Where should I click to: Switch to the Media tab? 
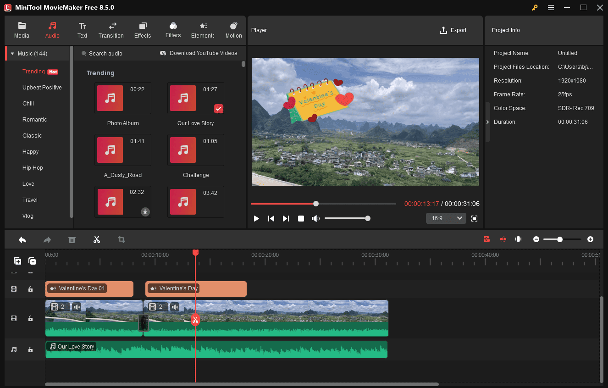click(22, 30)
